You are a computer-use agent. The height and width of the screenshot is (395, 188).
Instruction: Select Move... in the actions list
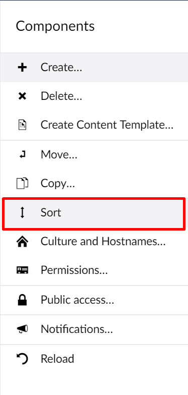pos(94,154)
